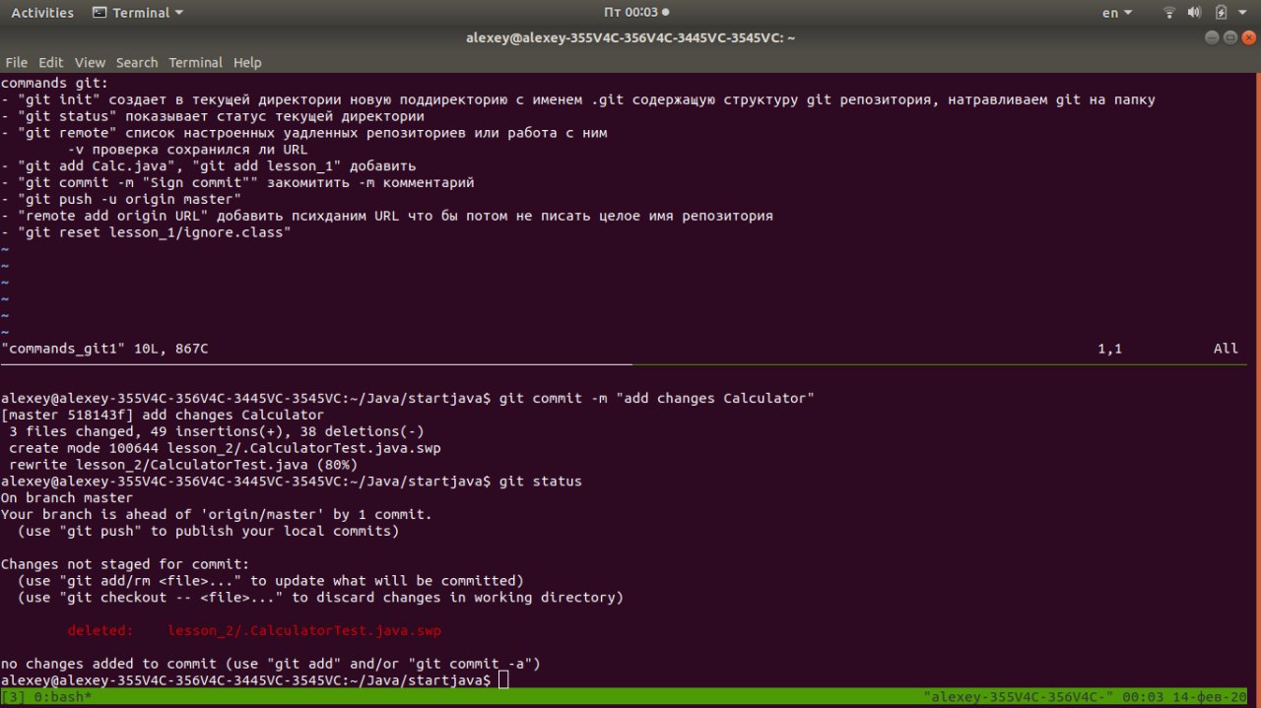Click the "git status" description line
The height and width of the screenshot is (708, 1261).
tap(213, 116)
